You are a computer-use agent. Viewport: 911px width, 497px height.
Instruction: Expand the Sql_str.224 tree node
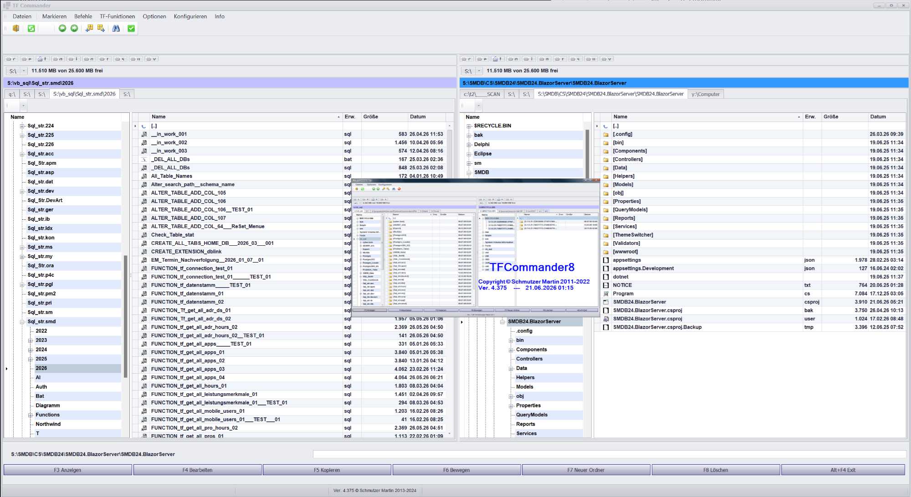pyautogui.click(x=22, y=126)
